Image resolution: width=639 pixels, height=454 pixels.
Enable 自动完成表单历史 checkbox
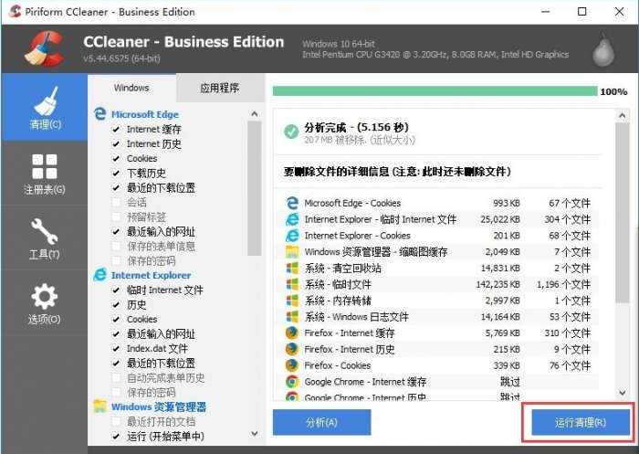click(116, 377)
